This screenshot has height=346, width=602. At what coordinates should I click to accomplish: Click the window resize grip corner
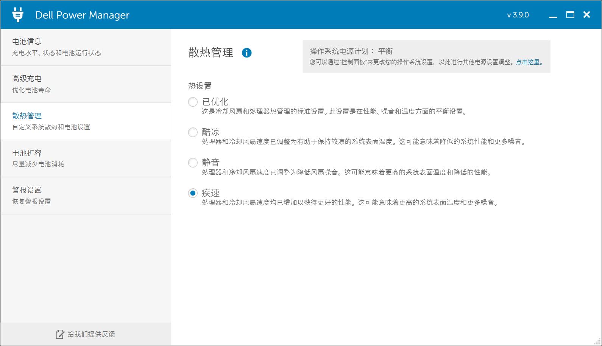(597, 341)
